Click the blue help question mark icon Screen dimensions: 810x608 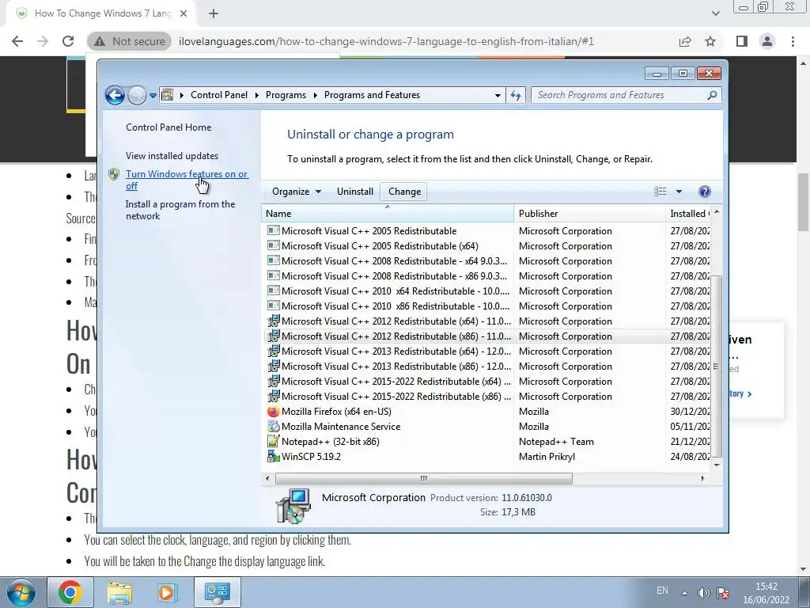point(704,192)
